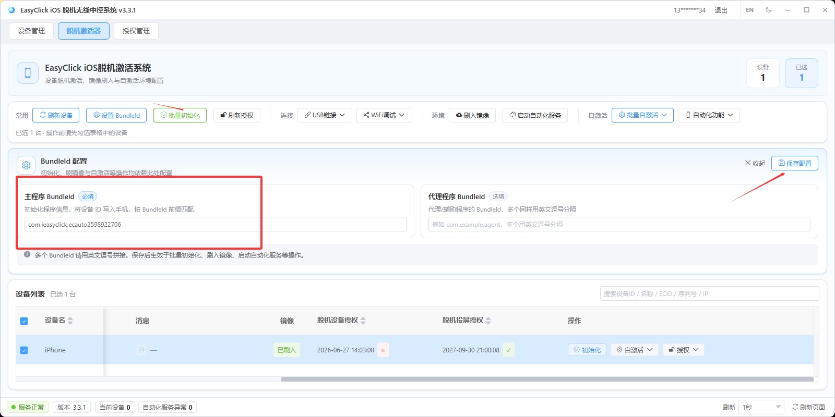Image resolution: width=835 pixels, height=417 pixels.
Task: Open the 脱机激活器 tab
Action: (x=83, y=31)
